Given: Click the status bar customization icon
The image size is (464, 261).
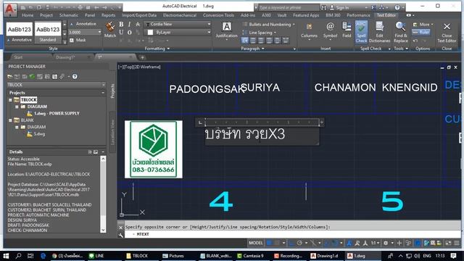Looking at the screenshot, I should 457,243.
